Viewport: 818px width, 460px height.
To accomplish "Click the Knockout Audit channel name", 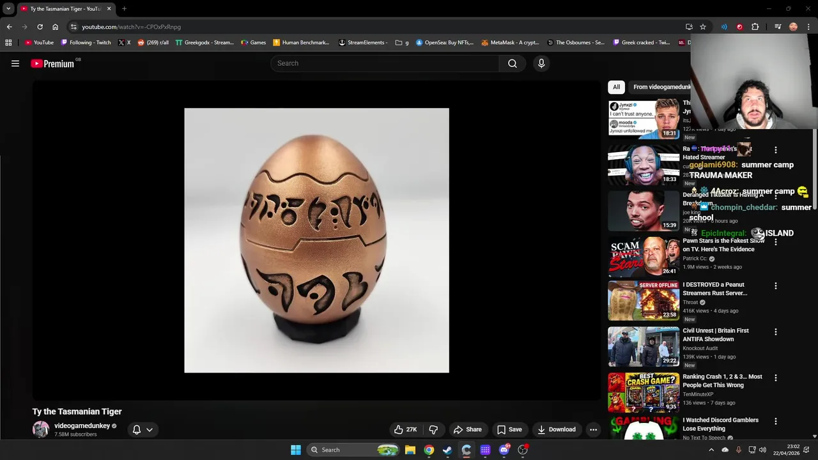I will click(x=700, y=349).
